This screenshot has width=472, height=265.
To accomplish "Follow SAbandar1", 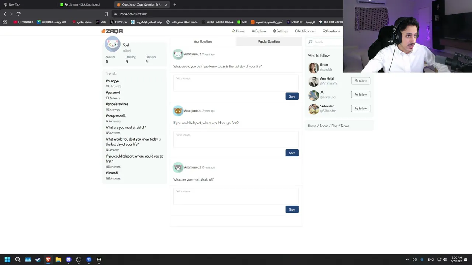I will click(x=361, y=109).
